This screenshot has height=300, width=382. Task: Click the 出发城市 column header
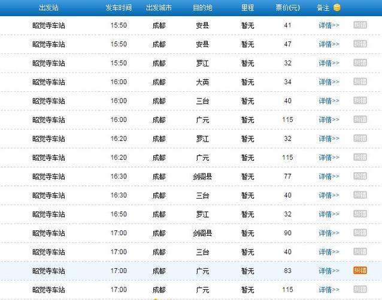pyautogui.click(x=159, y=8)
